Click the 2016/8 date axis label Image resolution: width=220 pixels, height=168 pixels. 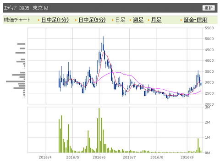click(157, 157)
